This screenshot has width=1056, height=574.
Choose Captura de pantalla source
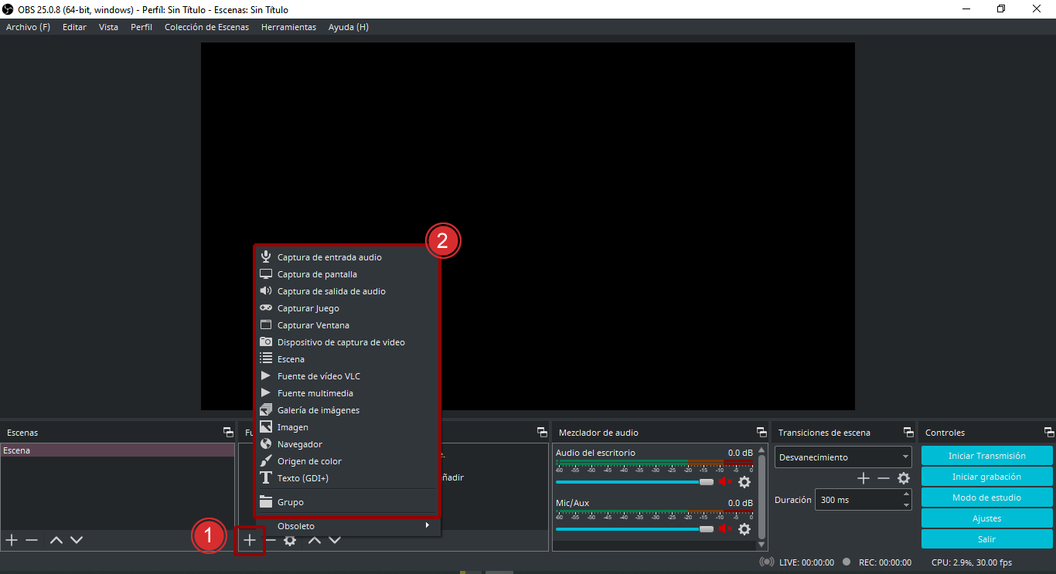pos(347,274)
